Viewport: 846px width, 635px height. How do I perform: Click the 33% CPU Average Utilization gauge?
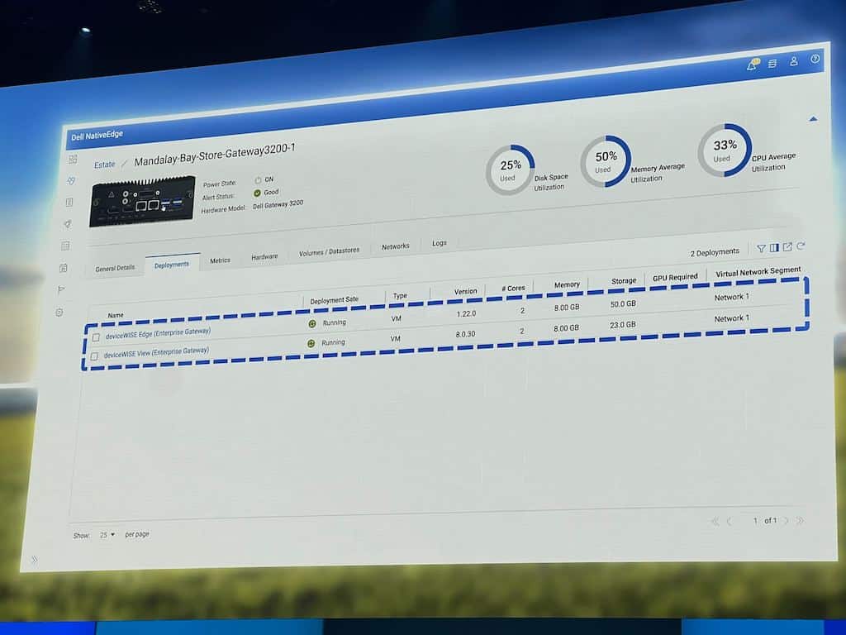[x=724, y=150]
